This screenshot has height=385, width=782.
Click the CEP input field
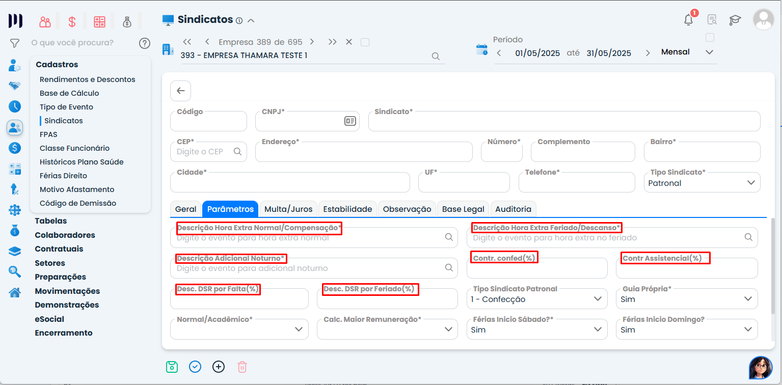click(204, 152)
